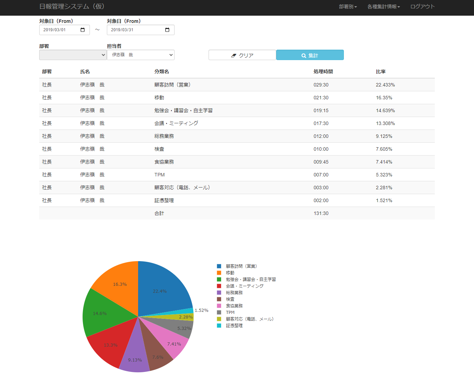The height and width of the screenshot is (382, 474).
Task: Click the 集計 button
Action: (310, 55)
